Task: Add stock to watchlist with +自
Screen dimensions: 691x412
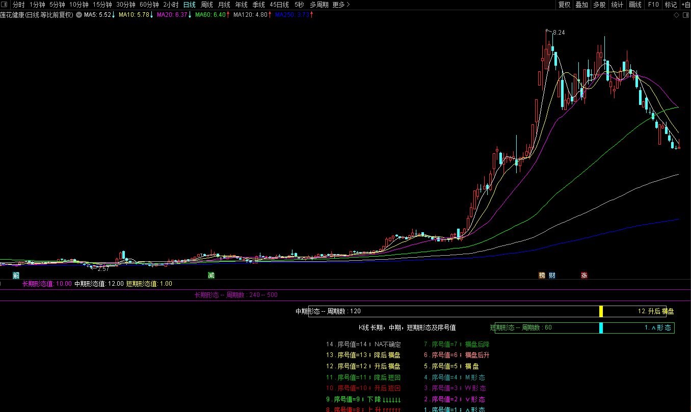Action: pyautogui.click(x=685, y=5)
